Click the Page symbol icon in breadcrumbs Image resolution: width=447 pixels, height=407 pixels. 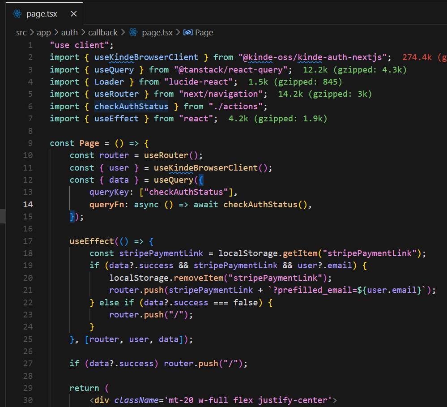coord(188,33)
